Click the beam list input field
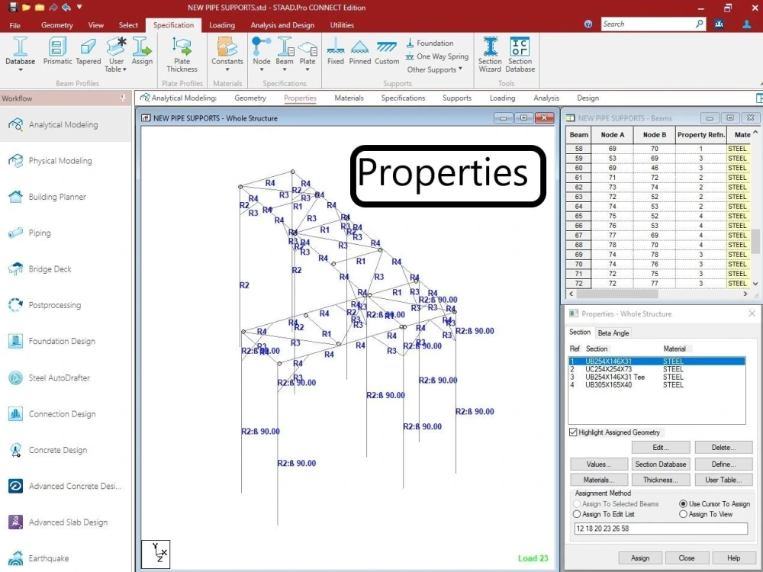The image size is (763, 572). [x=661, y=529]
